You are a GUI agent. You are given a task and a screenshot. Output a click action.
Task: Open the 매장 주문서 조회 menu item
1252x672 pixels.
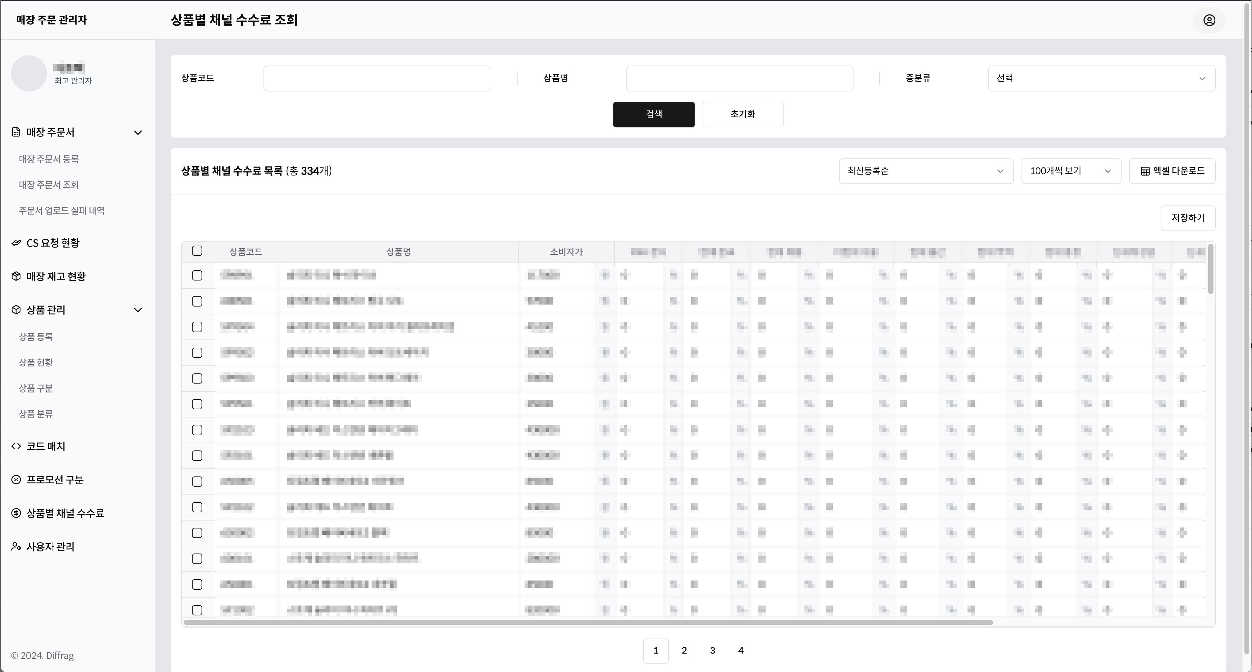click(x=49, y=184)
